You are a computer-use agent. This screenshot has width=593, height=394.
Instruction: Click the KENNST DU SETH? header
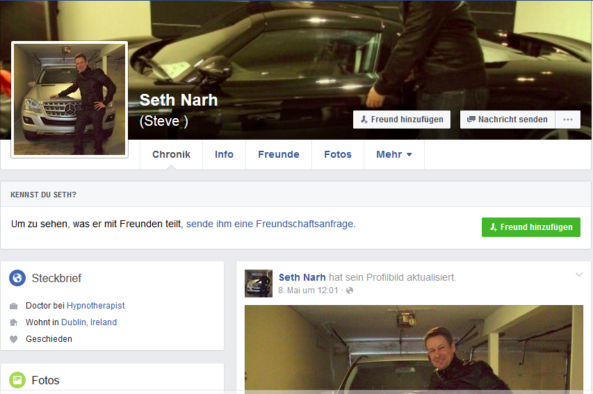pyautogui.click(x=44, y=195)
